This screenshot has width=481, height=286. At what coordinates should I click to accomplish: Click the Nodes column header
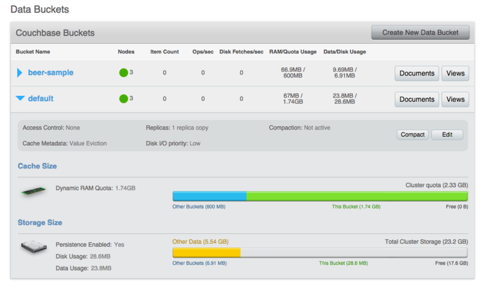pyautogui.click(x=126, y=52)
